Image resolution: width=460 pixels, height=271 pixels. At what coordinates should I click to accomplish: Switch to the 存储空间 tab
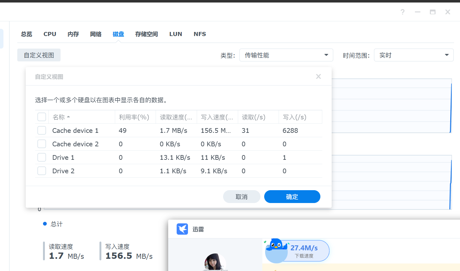click(146, 34)
